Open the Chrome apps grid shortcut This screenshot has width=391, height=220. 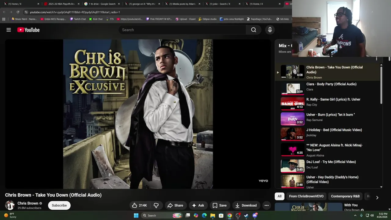point(4,19)
